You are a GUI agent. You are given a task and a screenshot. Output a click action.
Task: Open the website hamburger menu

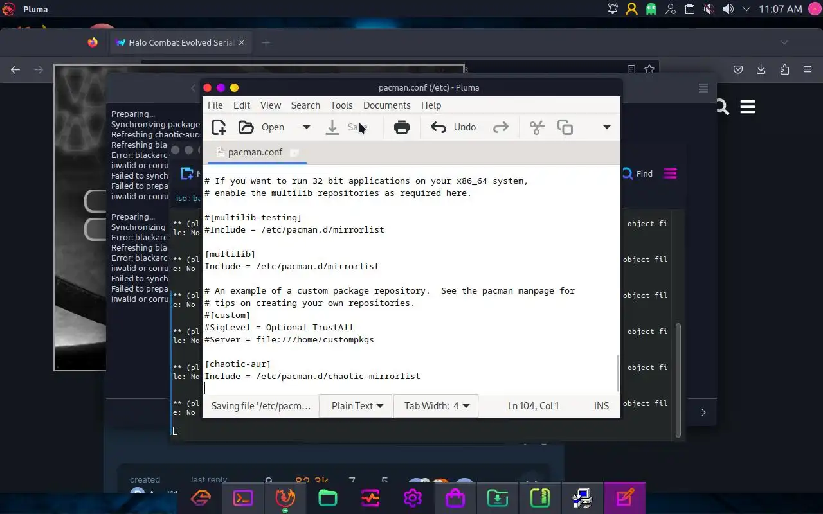click(x=748, y=107)
